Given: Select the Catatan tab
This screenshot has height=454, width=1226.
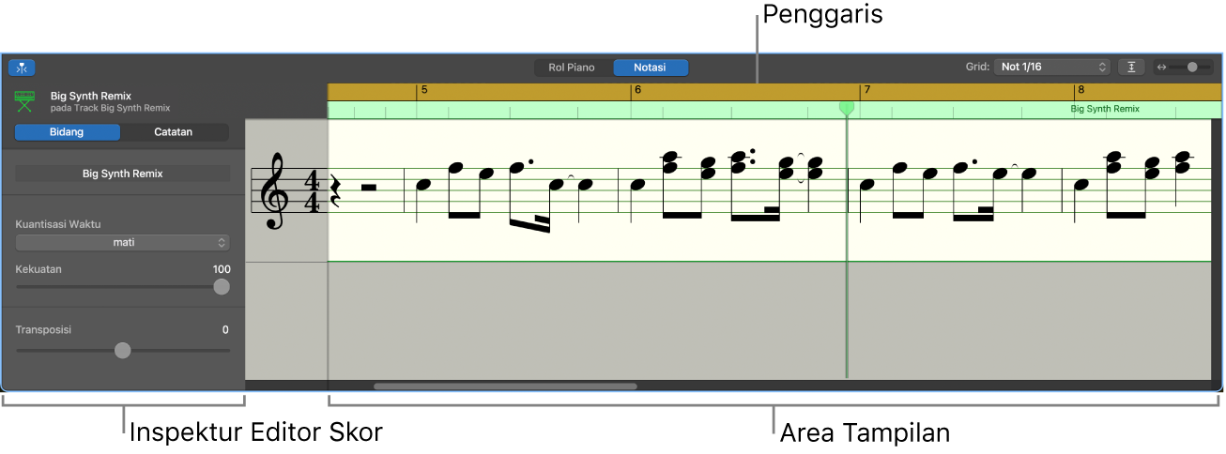Looking at the screenshot, I should tap(174, 132).
